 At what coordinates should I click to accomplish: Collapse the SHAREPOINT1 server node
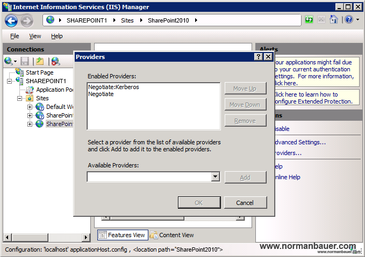pos(9,81)
